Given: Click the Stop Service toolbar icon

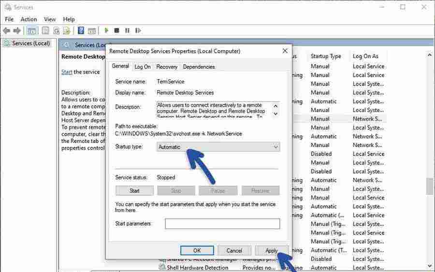Looking at the screenshot, I should pyautogui.click(x=116, y=30).
